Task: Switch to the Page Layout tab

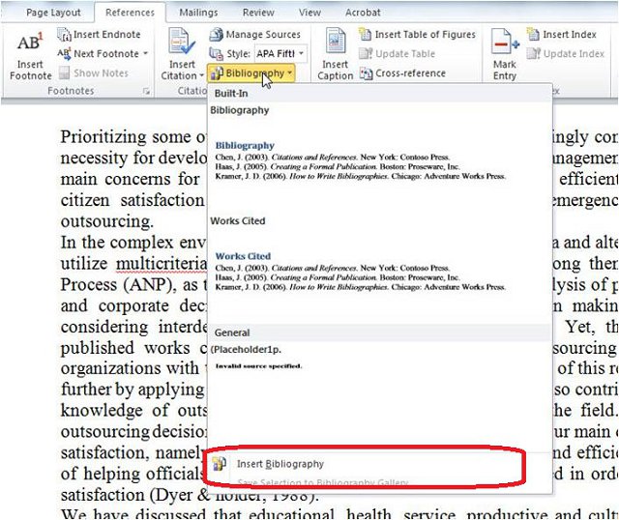Action: point(54,13)
